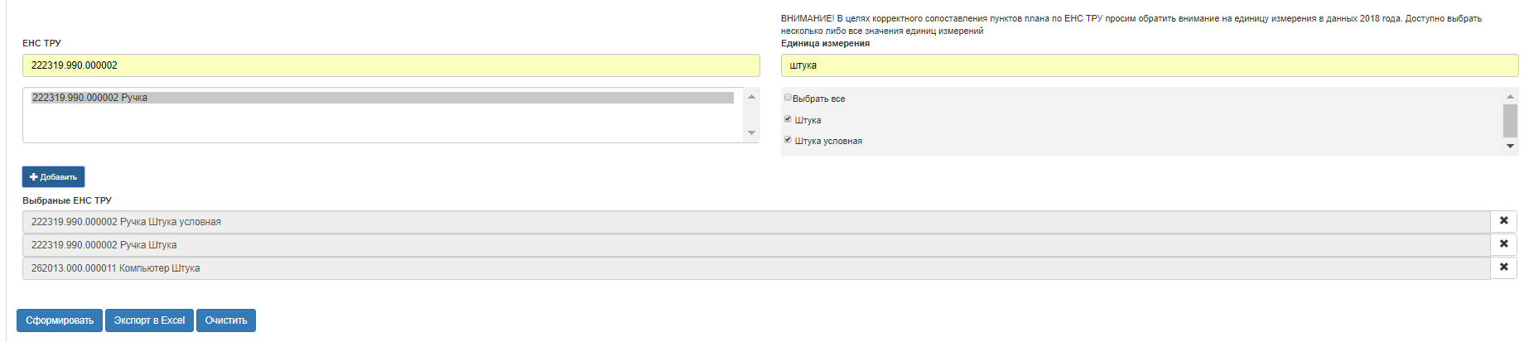
Task: Click up arrow of ЕНС ТРУ list
Action: pyautogui.click(x=751, y=97)
